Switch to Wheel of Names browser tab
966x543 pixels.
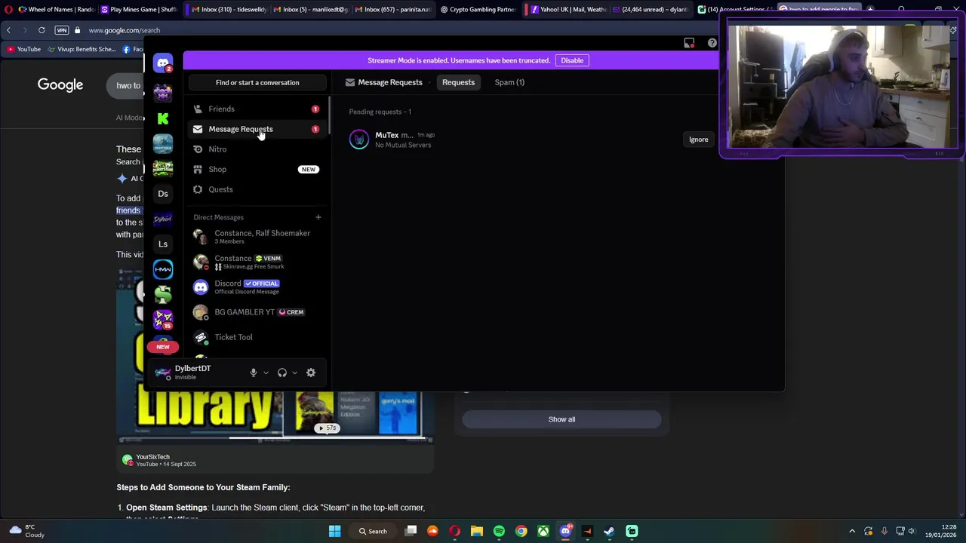click(59, 10)
